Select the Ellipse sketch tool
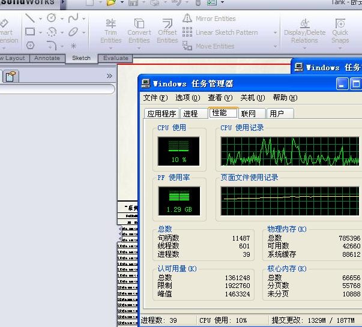 [73, 32]
